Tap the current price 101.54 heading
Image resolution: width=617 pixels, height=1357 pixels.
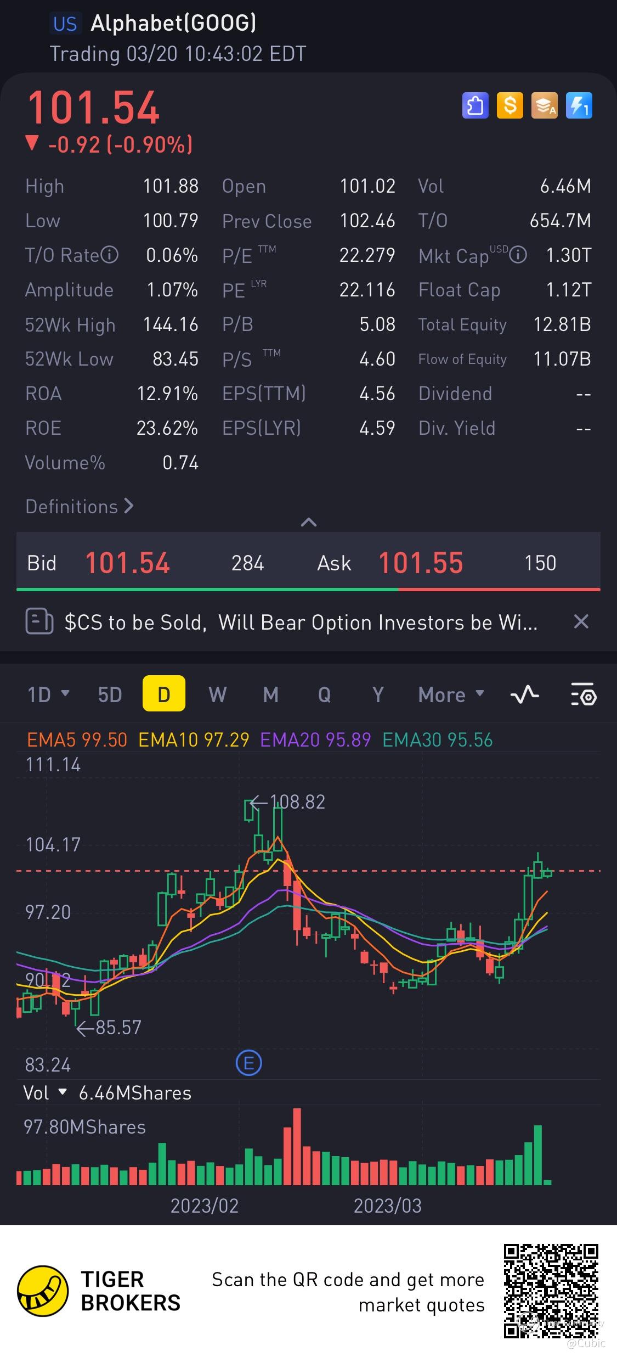point(93,108)
